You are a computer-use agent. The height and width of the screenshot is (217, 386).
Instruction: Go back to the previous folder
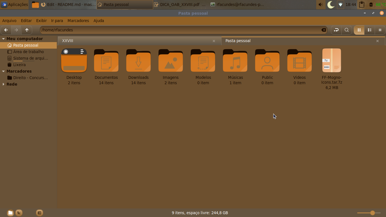pyautogui.click(x=6, y=30)
